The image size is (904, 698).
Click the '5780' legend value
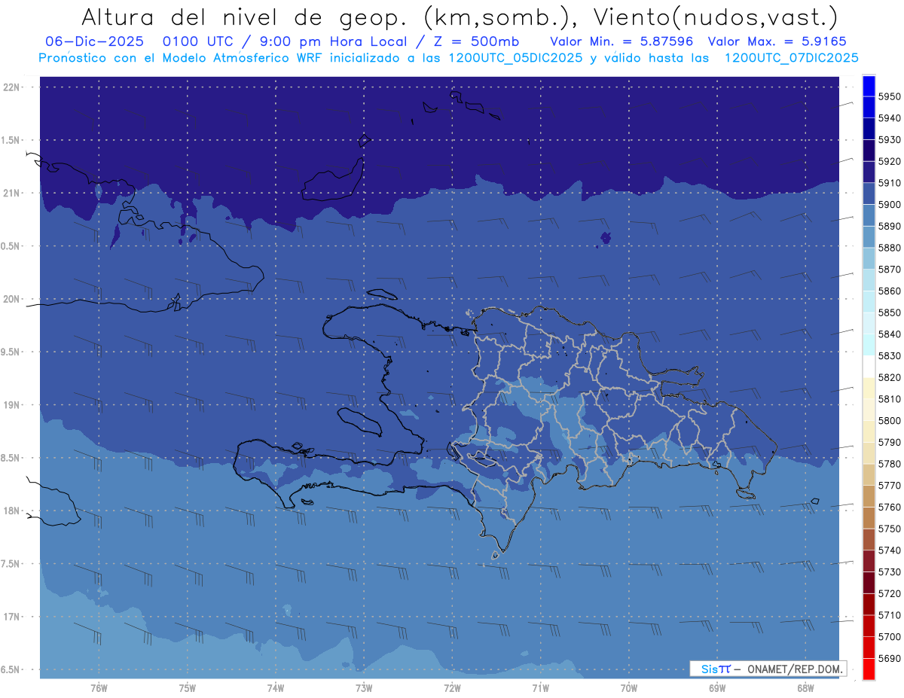[x=890, y=464]
